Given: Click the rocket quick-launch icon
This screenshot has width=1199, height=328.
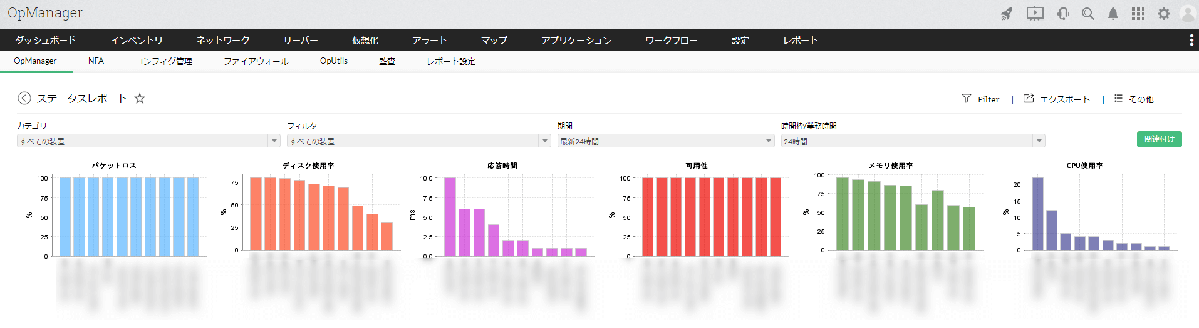Looking at the screenshot, I should click(1006, 14).
